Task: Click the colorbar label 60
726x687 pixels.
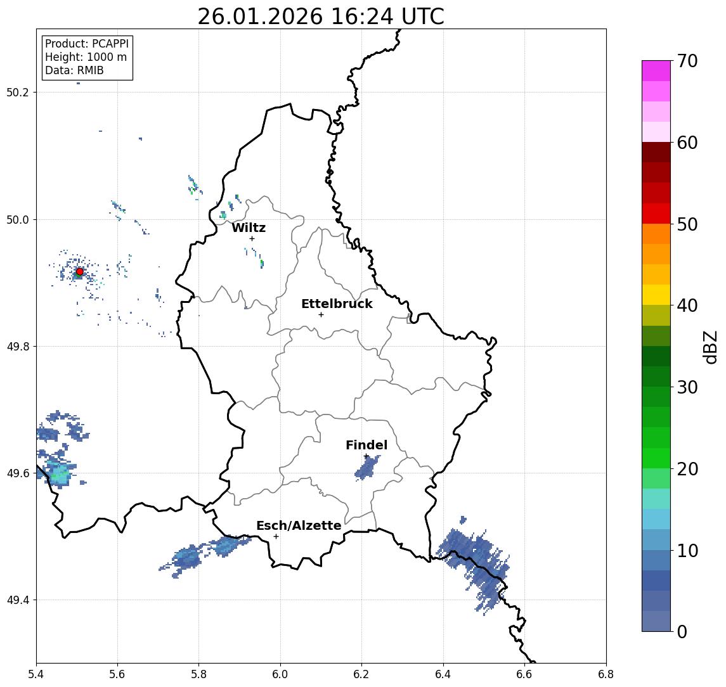Action: coord(687,143)
